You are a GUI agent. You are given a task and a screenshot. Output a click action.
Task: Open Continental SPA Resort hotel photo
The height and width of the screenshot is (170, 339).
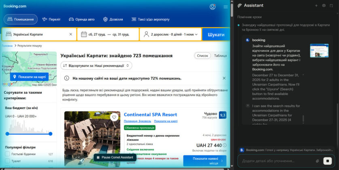[x=92, y=139]
